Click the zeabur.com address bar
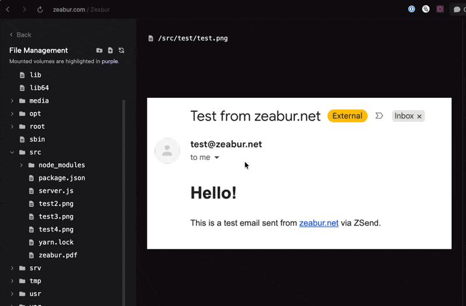This screenshot has height=306, width=466. (x=82, y=10)
